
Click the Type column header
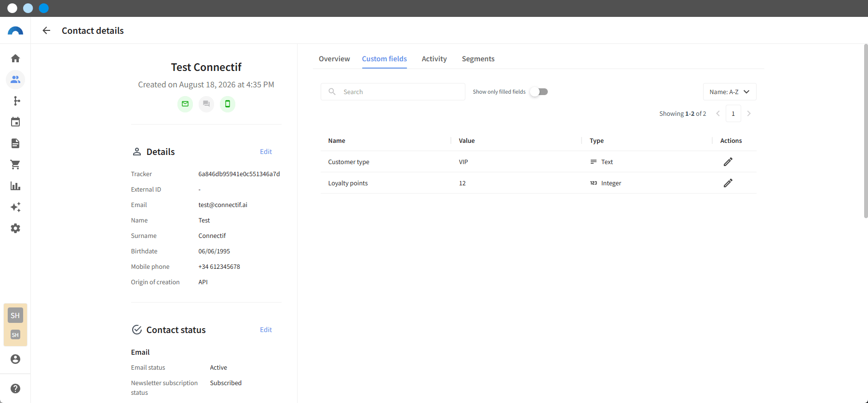(x=597, y=140)
